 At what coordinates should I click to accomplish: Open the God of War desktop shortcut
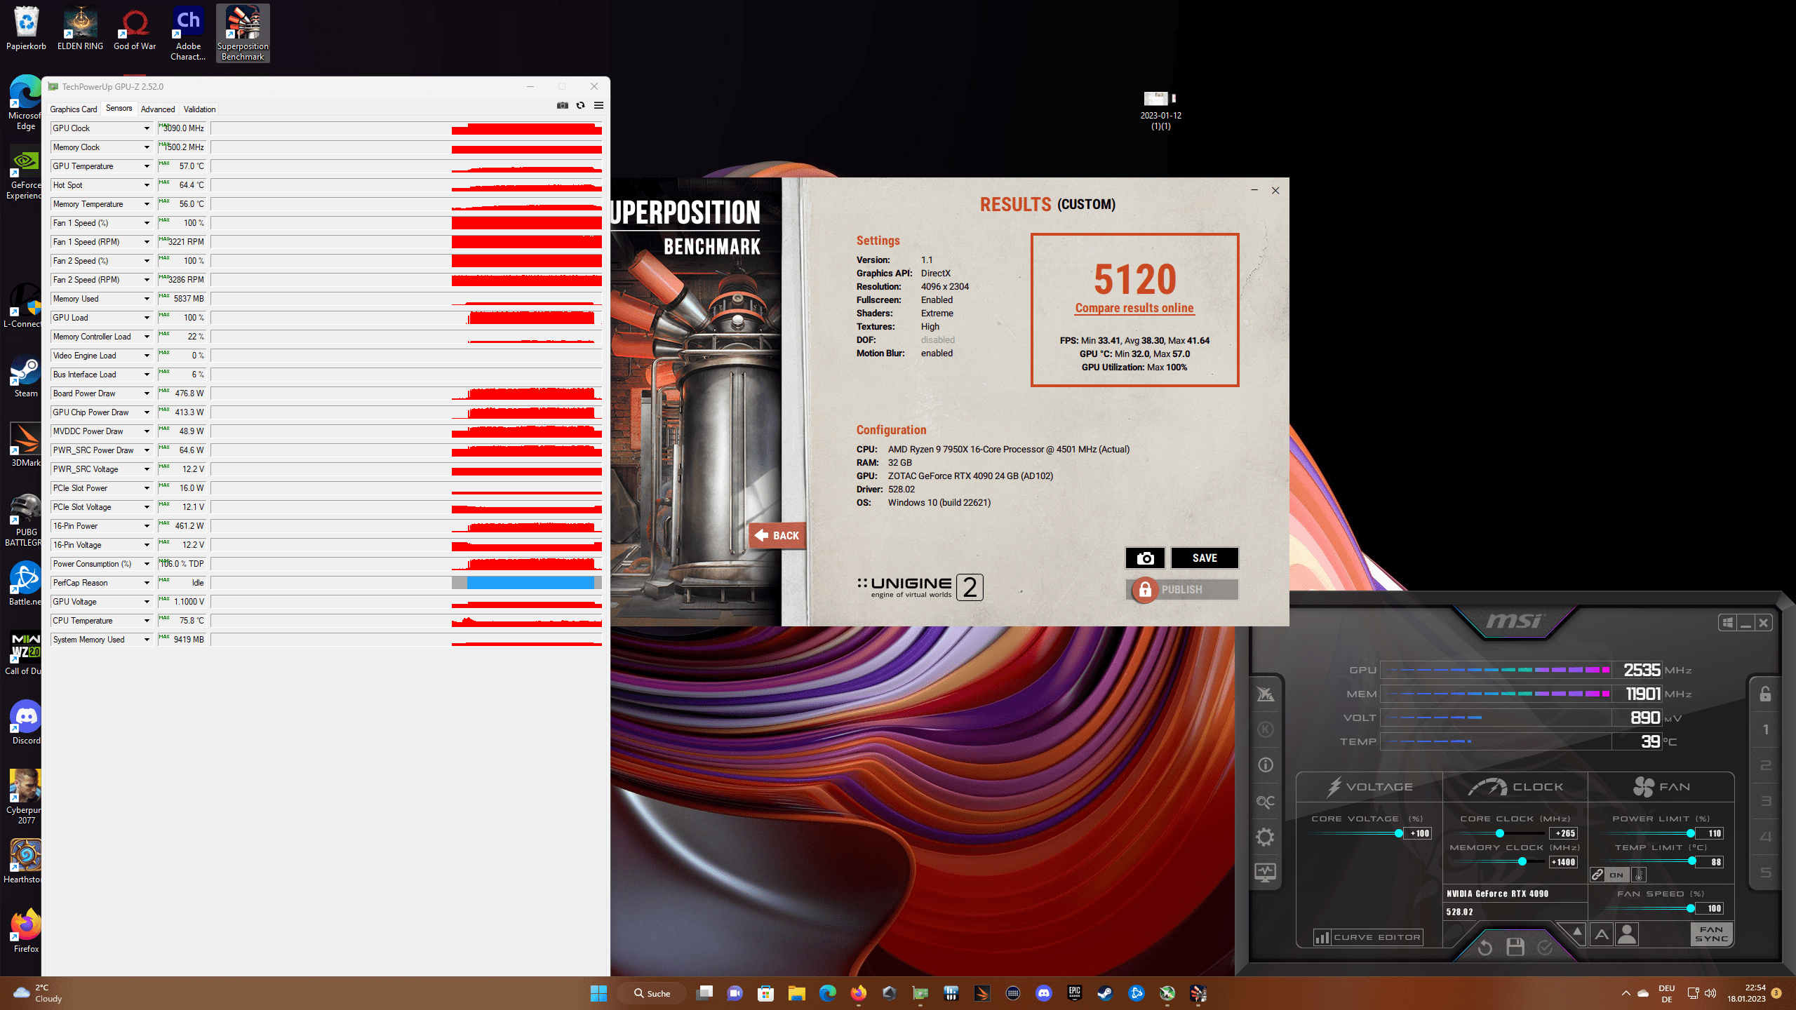pos(135,29)
